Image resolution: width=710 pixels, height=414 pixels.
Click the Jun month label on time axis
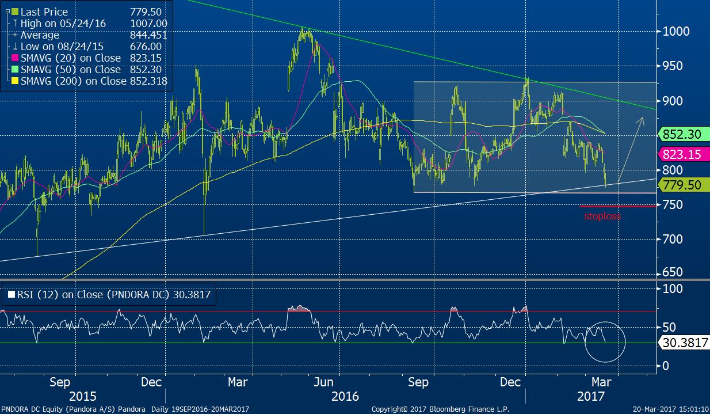click(x=325, y=382)
